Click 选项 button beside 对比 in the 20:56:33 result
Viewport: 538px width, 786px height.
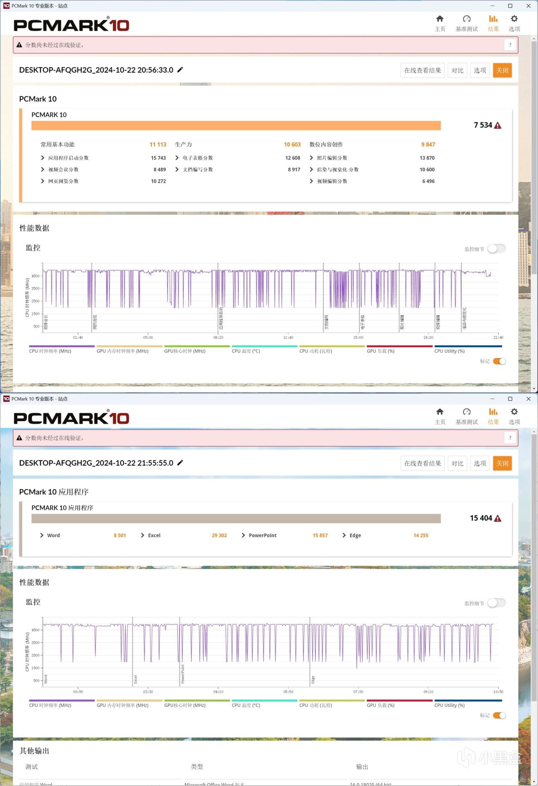click(480, 70)
